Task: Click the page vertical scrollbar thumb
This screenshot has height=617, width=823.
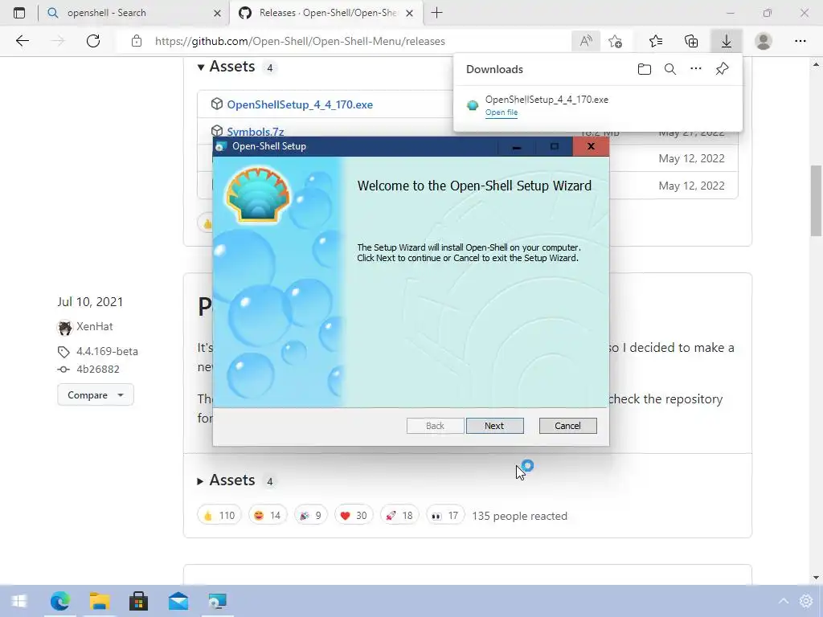Action: (817, 200)
